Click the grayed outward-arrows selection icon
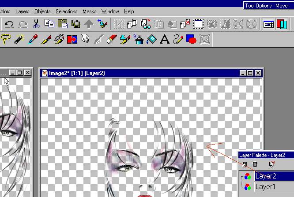This screenshot has height=197, width=294. tap(251, 24)
